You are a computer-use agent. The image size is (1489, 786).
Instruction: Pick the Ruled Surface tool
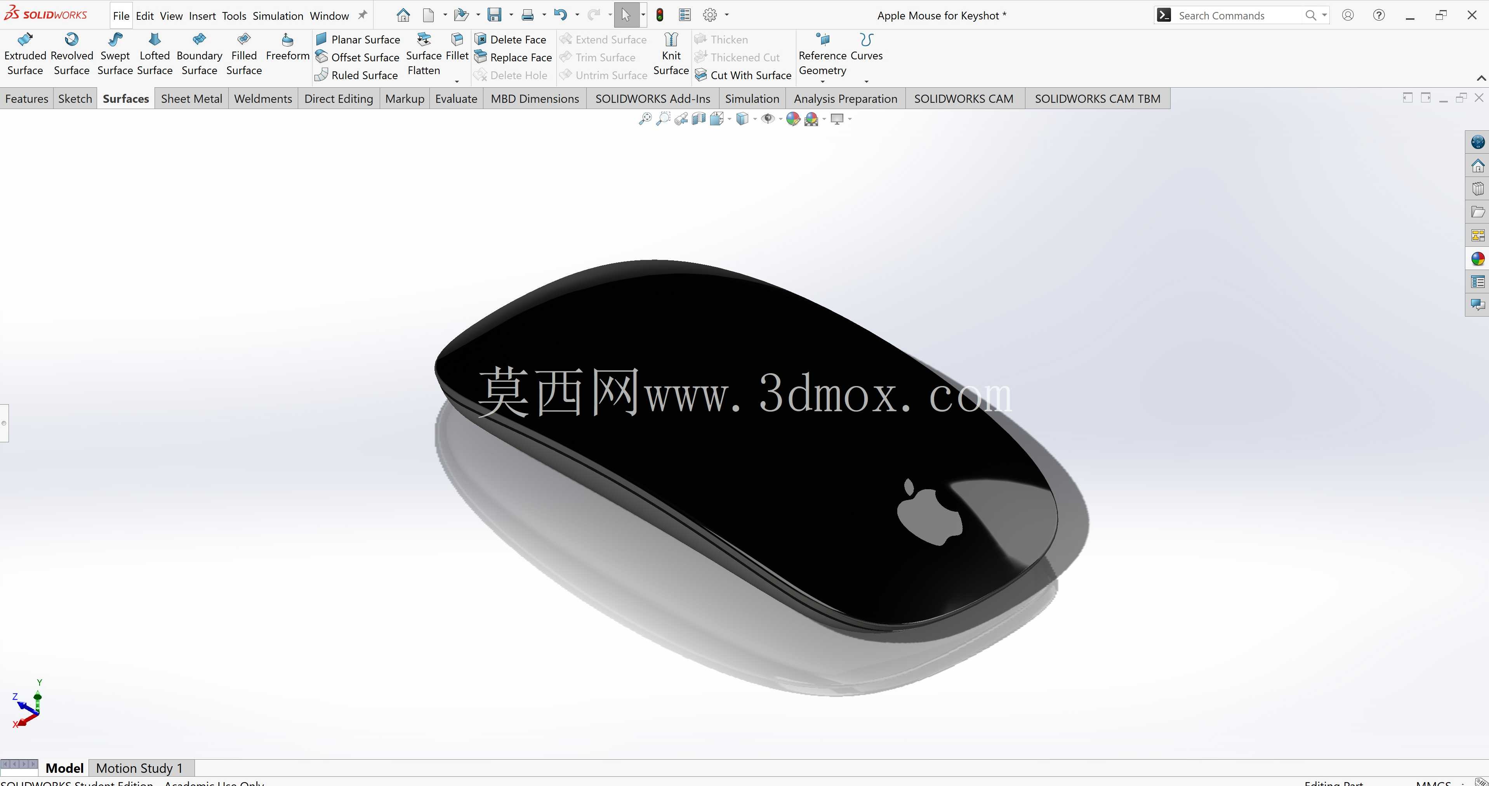tap(357, 75)
